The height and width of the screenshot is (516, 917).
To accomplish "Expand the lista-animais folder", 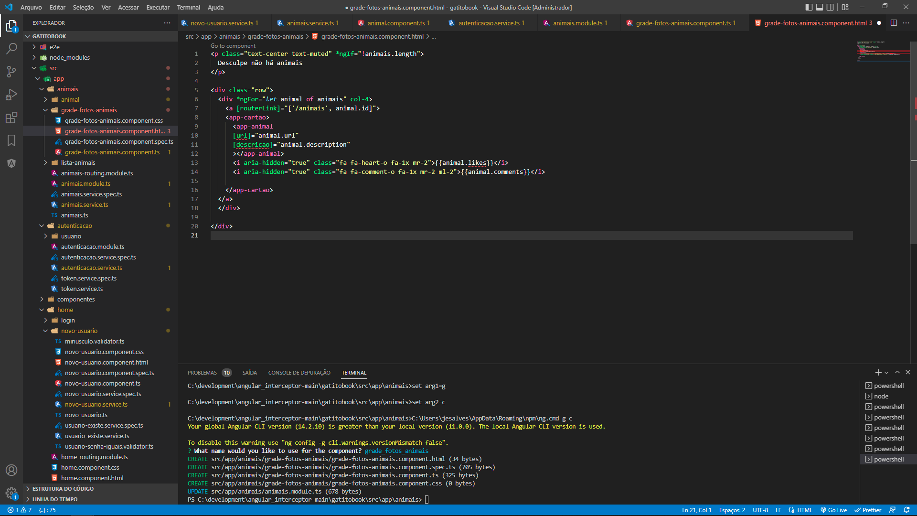I will click(x=100, y=162).
